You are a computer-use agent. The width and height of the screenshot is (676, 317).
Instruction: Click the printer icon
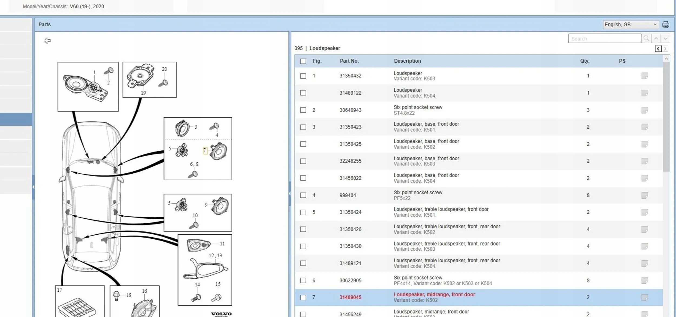click(x=665, y=25)
